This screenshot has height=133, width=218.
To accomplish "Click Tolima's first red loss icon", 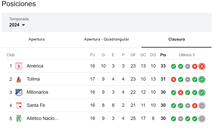I will pyautogui.click(x=173, y=80).
